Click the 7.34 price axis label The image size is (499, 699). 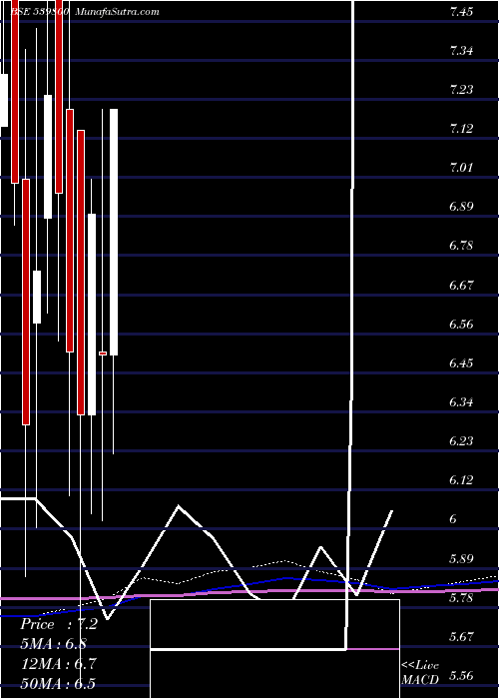point(461,51)
